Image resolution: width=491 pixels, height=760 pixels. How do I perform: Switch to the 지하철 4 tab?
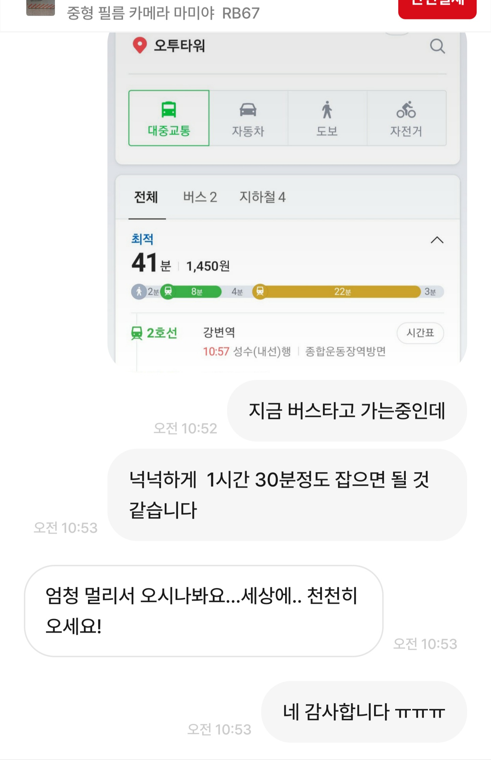coord(262,197)
